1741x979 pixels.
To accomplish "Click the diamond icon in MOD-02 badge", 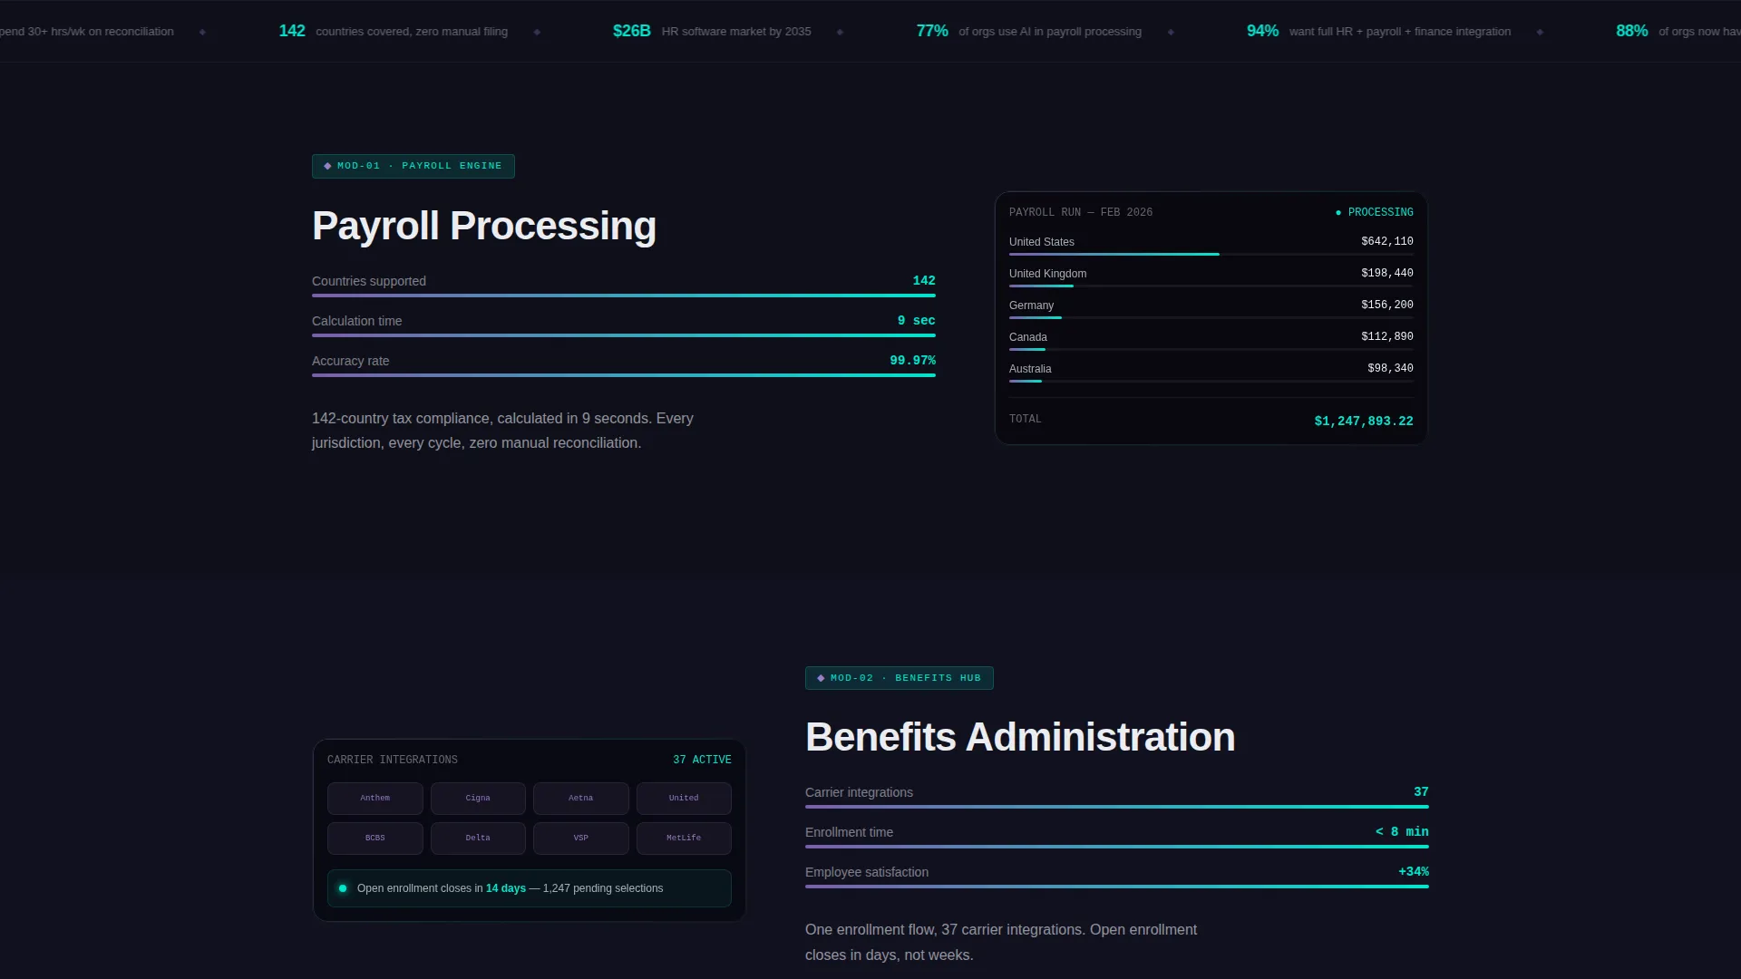I will 821,678.
